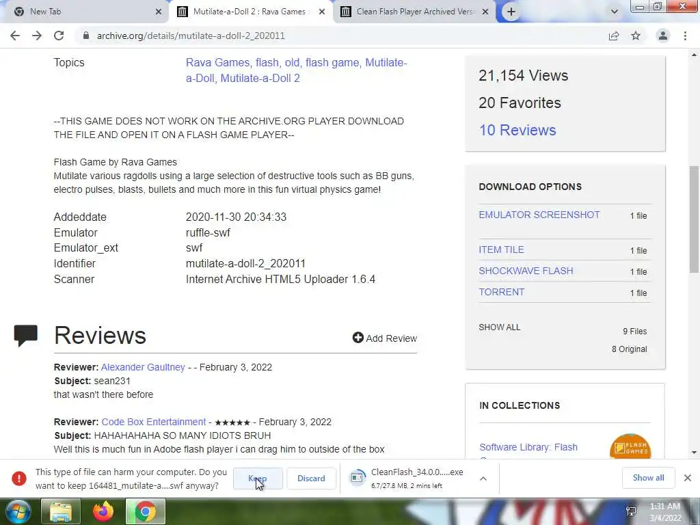Switch to Mutilate-a-Doll 2 tab
This screenshot has width=700, height=525.
[250, 12]
